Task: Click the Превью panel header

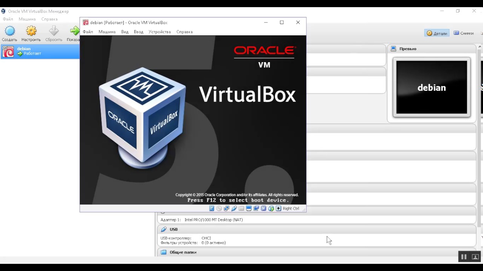Action: [x=432, y=49]
